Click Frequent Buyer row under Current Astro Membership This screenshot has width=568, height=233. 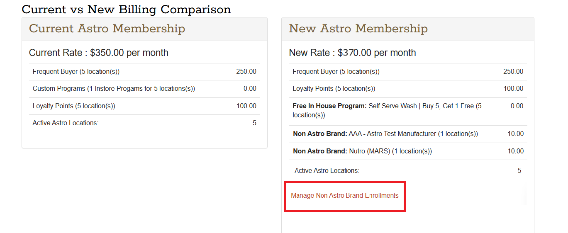[76, 72]
